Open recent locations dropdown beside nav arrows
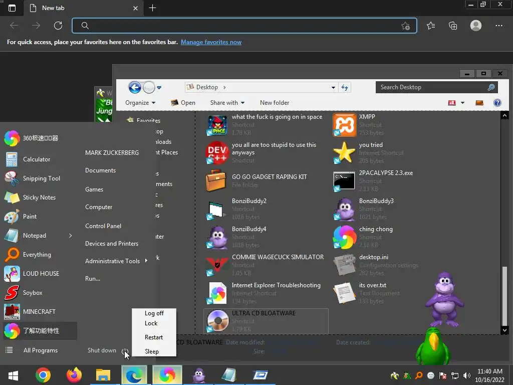Image resolution: width=513 pixels, height=385 pixels. pos(159,87)
